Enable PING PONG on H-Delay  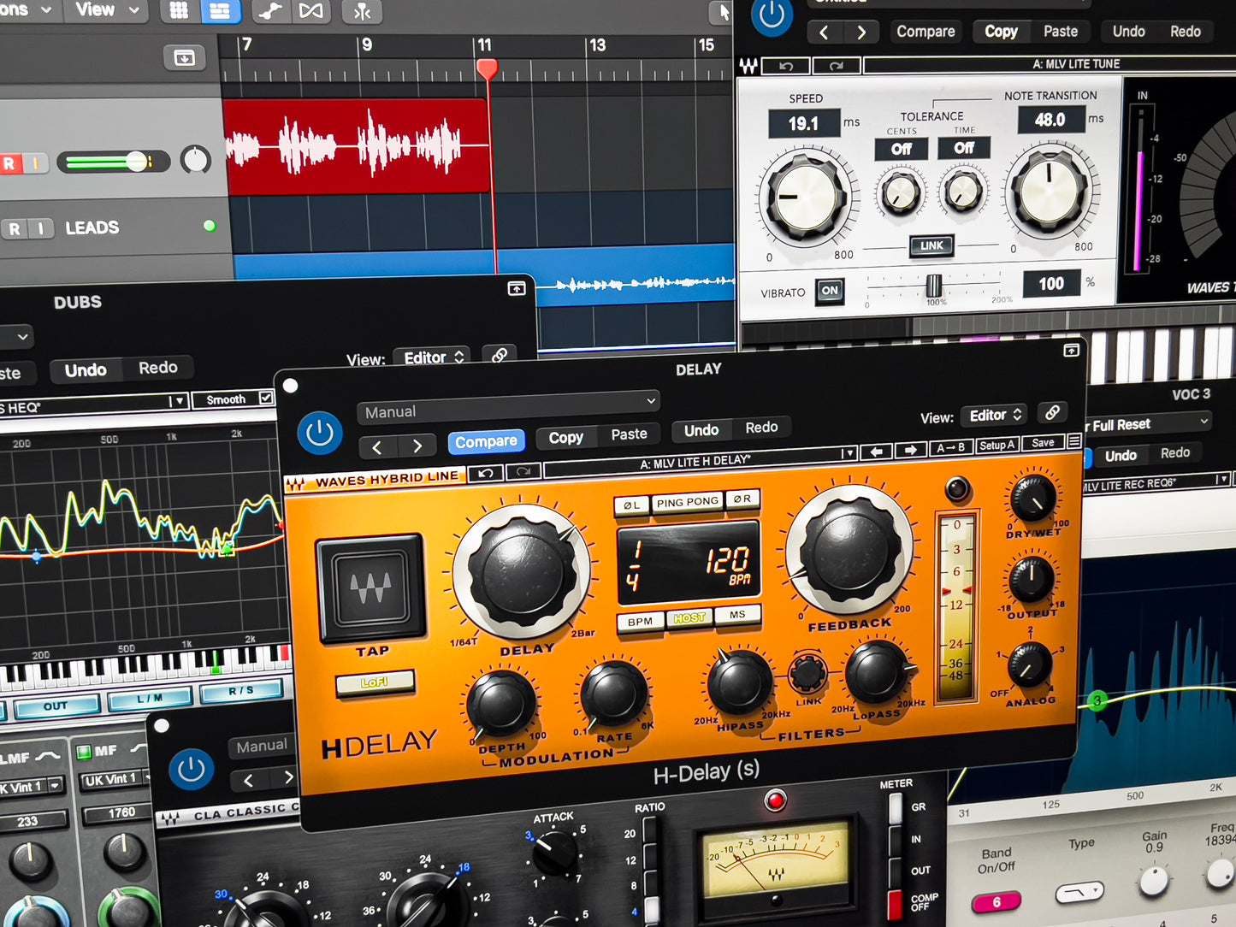[x=687, y=502]
